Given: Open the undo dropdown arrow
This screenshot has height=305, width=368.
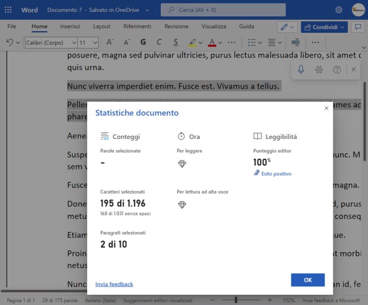Looking at the screenshot, I should [x=18, y=43].
